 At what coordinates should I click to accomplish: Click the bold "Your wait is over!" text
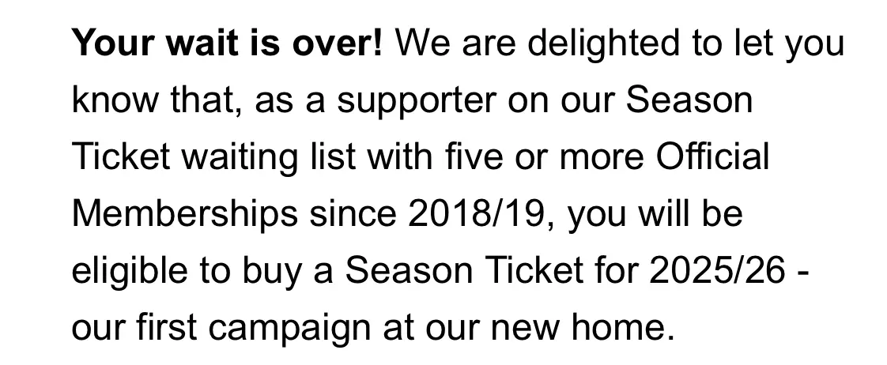pos(227,44)
